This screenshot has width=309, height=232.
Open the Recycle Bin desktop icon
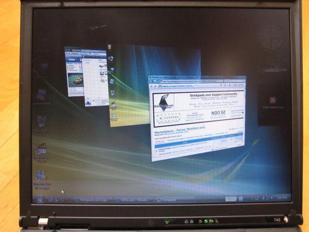(42, 124)
